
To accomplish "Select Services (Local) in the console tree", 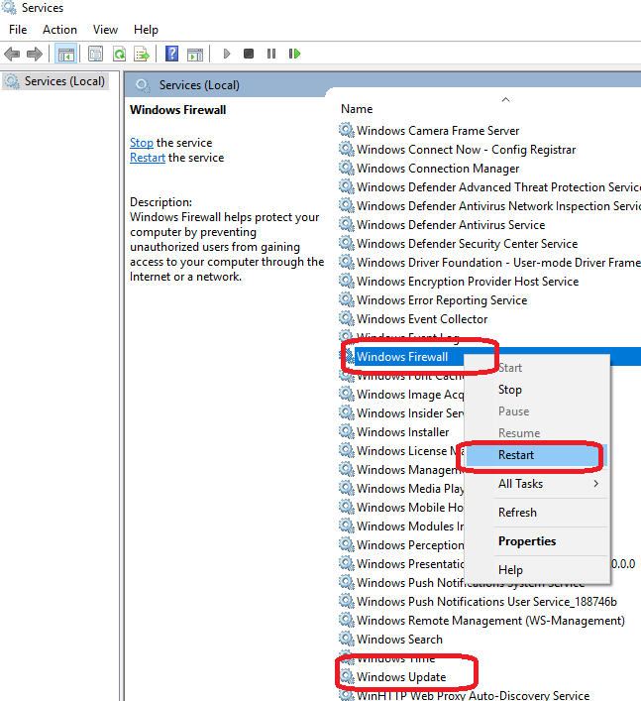I will pos(55,81).
